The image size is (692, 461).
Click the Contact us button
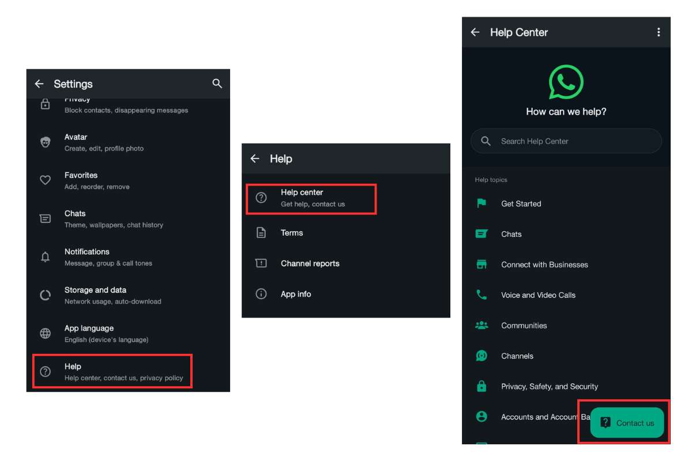pos(627,422)
